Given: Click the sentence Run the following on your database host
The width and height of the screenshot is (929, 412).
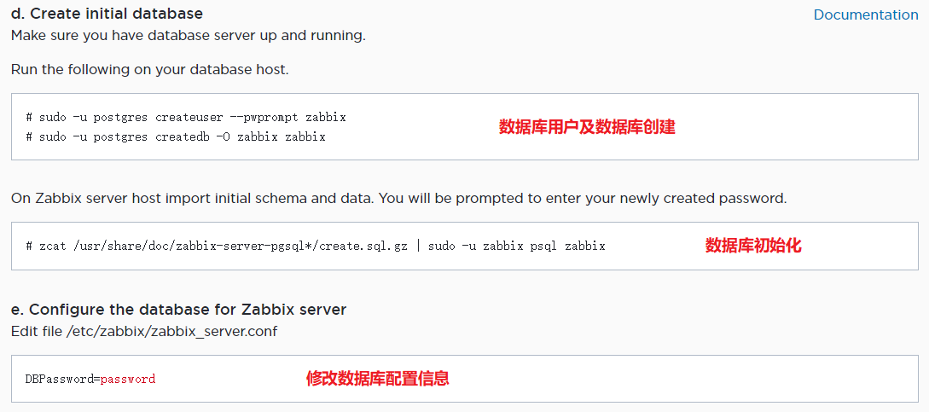Looking at the screenshot, I should (x=150, y=69).
